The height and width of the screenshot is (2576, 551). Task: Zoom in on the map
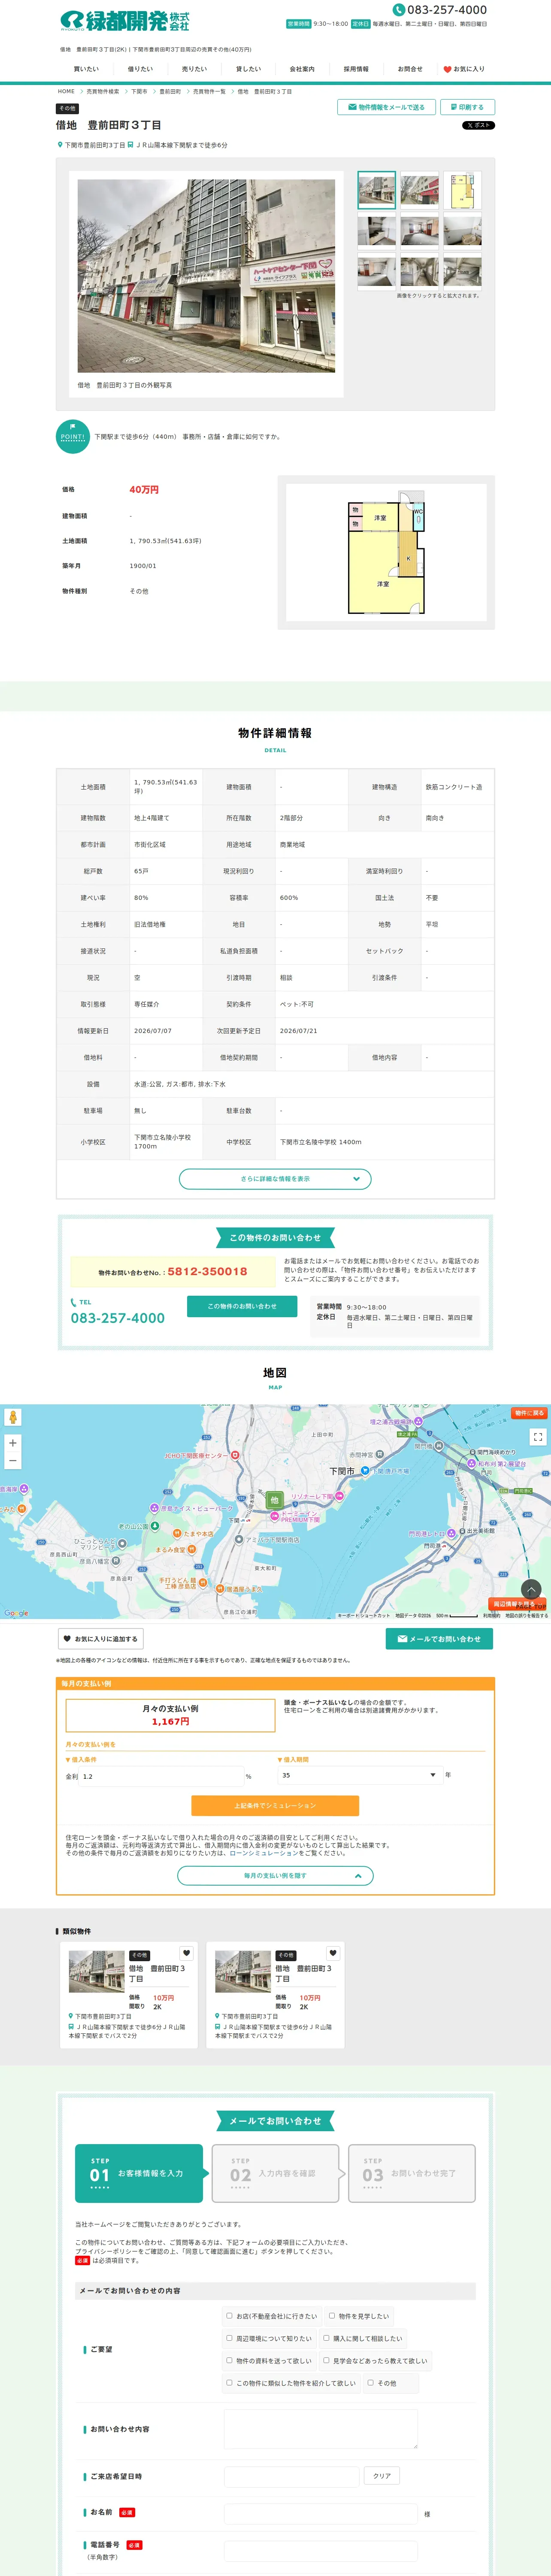coord(13,1443)
